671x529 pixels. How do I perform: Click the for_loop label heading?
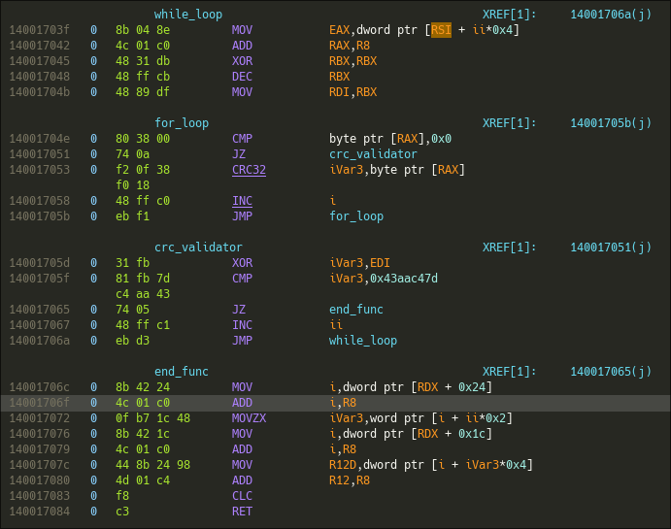coord(182,123)
